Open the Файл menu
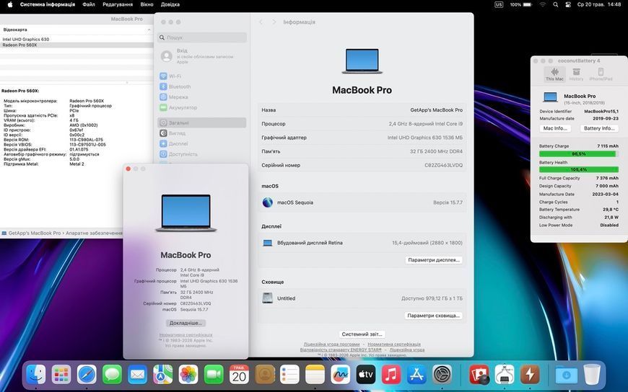The image size is (628, 392). coord(89,5)
